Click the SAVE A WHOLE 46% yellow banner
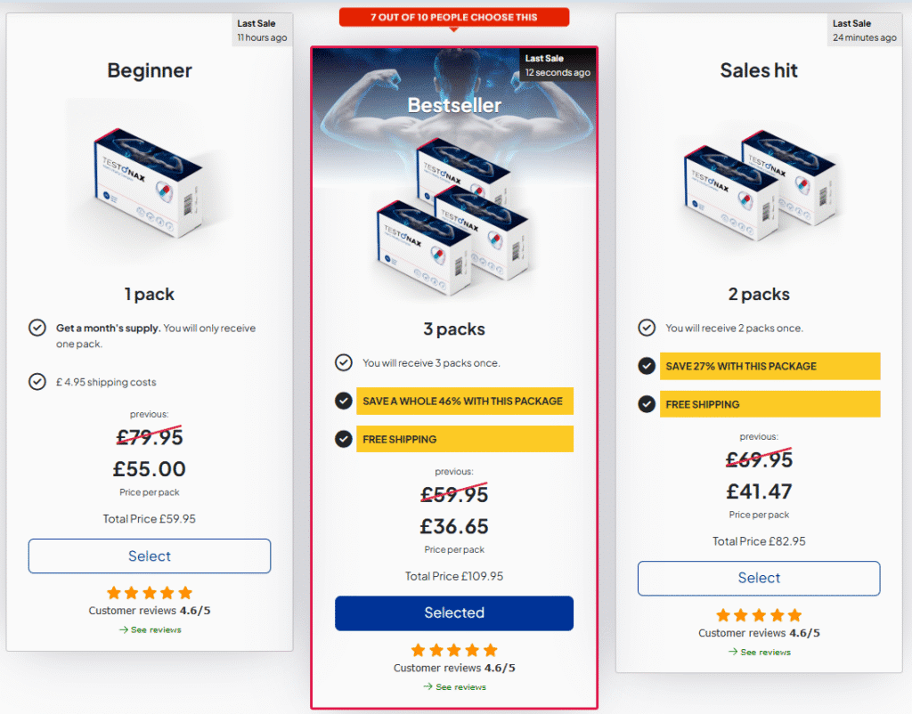Screen dimensions: 912x714 [464, 401]
